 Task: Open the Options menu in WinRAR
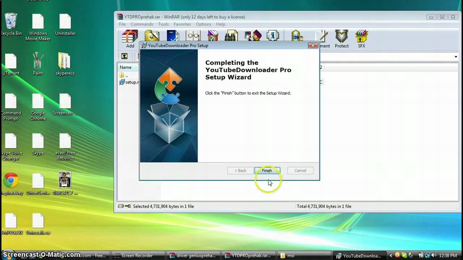[x=204, y=24]
